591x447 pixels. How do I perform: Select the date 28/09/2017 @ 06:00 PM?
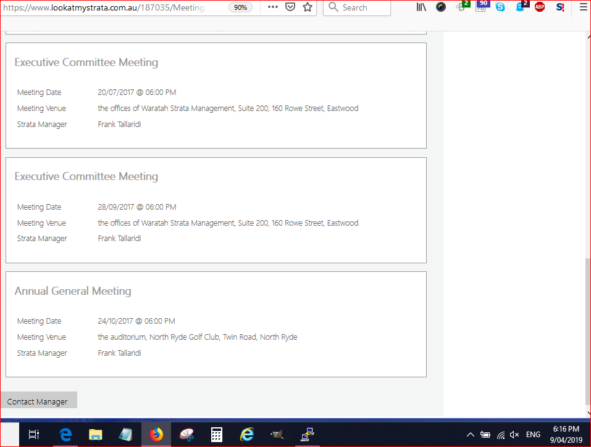[x=137, y=207]
